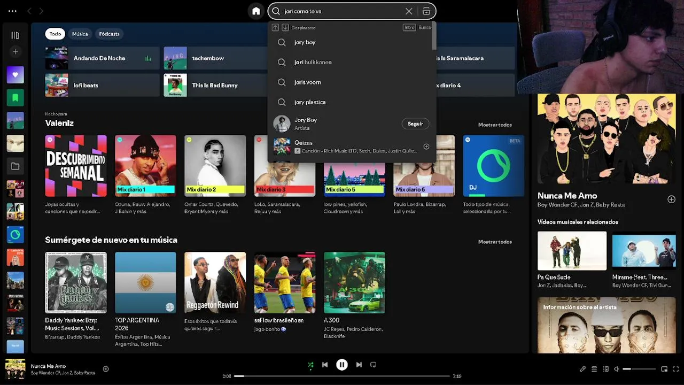
Task: Click Mostrar todos for Valenlz section
Action: coord(495,125)
